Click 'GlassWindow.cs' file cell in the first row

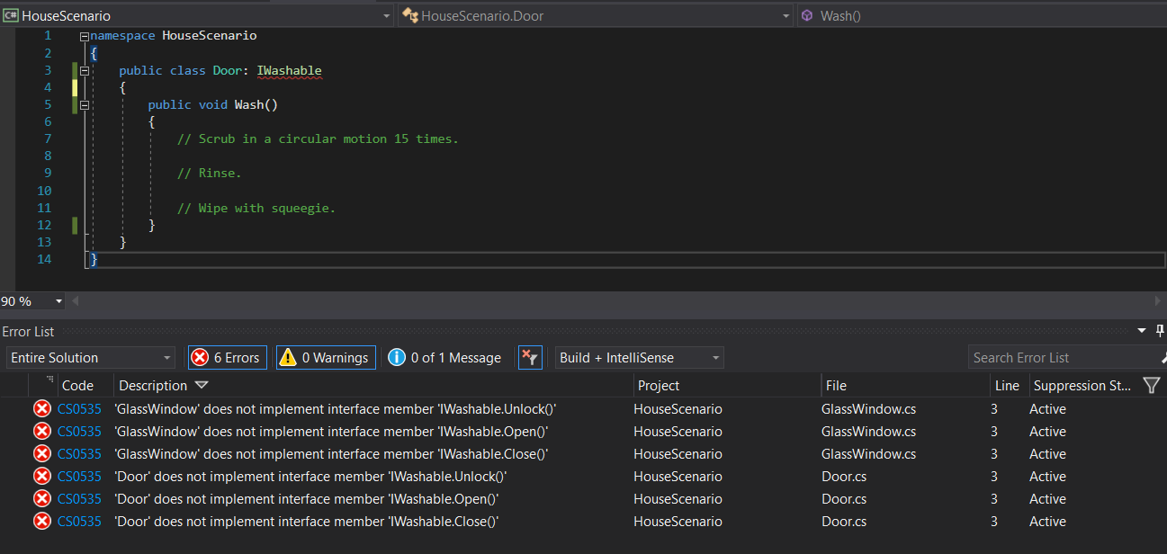pyautogui.click(x=868, y=409)
